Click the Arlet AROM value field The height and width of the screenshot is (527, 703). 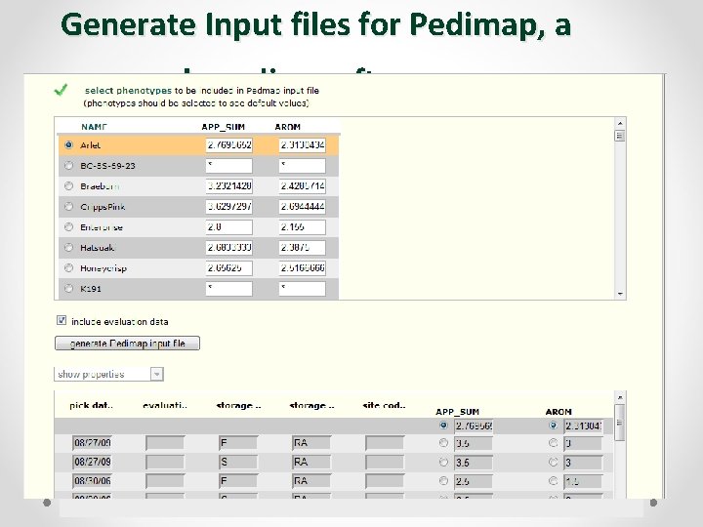coord(302,145)
